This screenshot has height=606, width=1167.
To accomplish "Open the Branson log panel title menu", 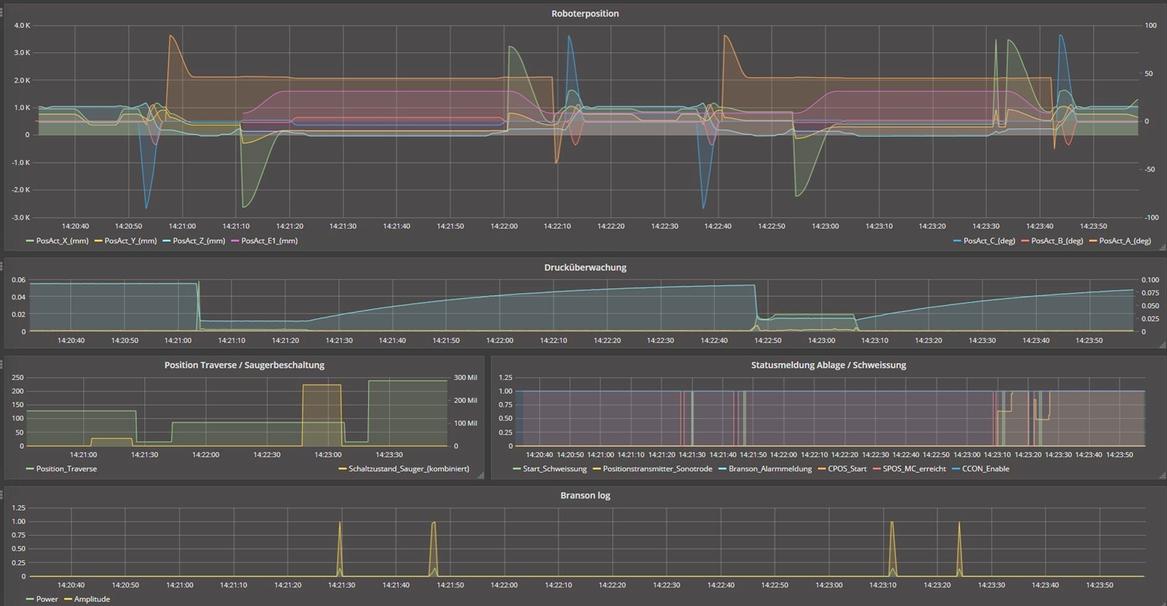I will 585,496.
